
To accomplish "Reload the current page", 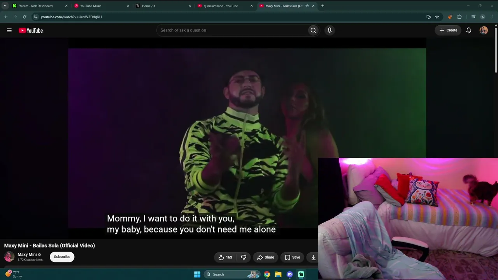I will pyautogui.click(x=25, y=17).
